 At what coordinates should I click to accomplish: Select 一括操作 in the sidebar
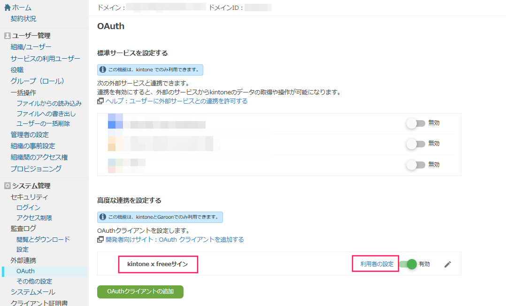pos(23,93)
